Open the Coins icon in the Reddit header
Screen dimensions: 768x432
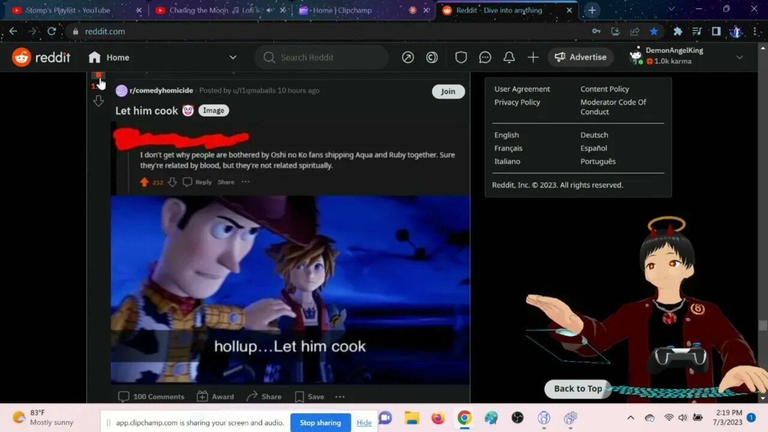click(432, 57)
